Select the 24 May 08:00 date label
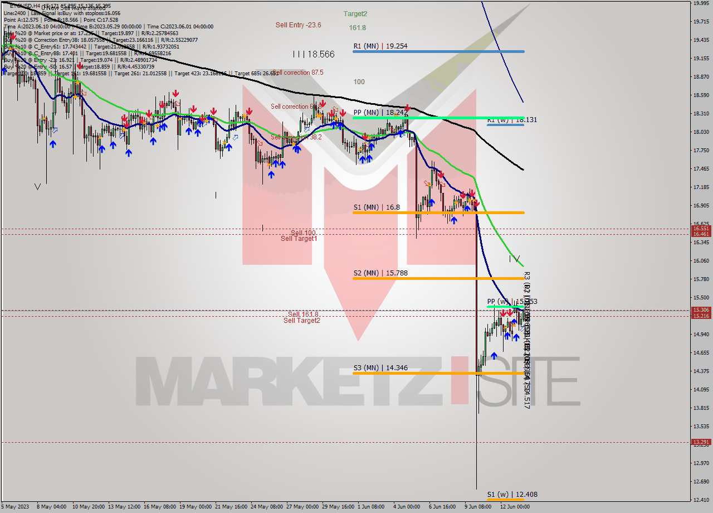 (x=267, y=507)
